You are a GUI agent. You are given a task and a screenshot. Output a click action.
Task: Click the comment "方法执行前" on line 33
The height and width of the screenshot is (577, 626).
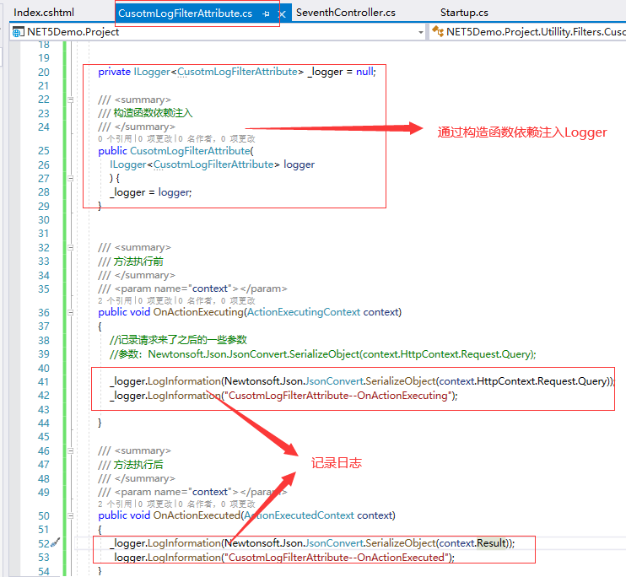coord(138,262)
